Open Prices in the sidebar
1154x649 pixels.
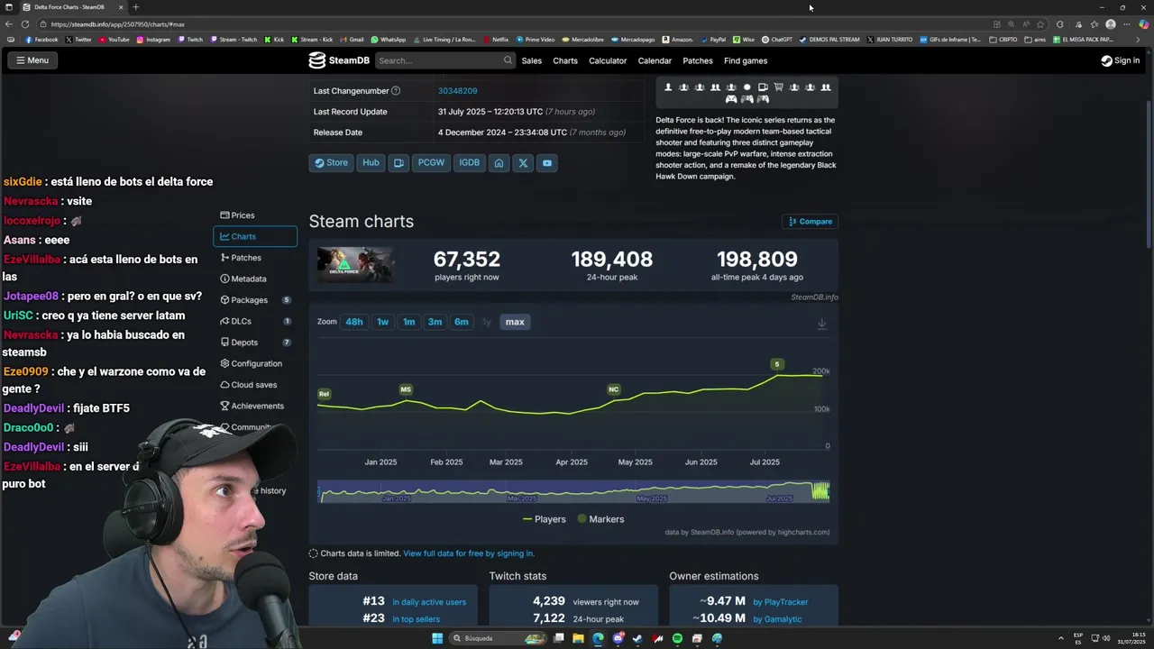point(255,215)
